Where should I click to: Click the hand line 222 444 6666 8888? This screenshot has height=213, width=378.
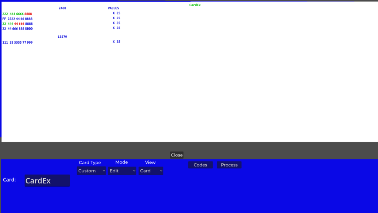click(x=17, y=14)
